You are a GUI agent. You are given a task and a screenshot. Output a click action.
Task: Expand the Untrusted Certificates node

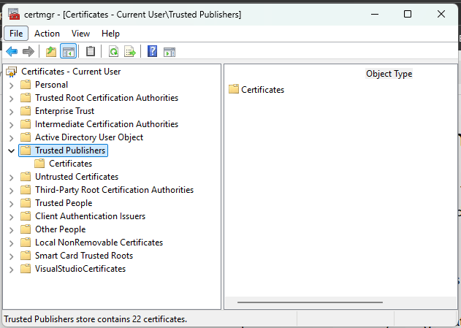[x=11, y=177]
